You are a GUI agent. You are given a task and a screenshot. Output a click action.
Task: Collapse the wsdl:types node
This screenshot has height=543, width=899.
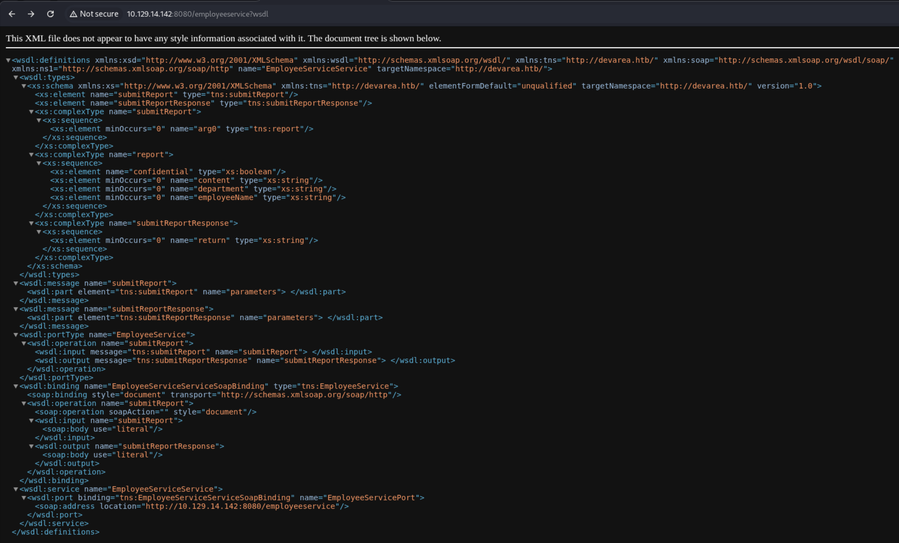(16, 78)
